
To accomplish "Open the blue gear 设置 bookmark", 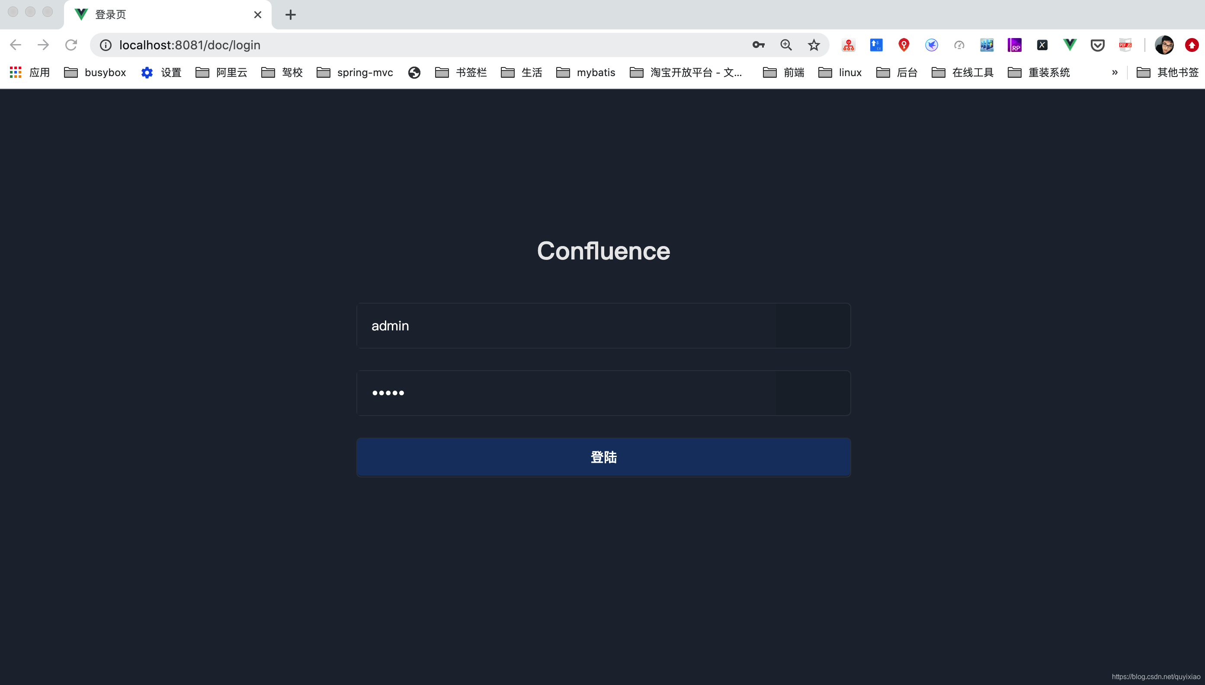I will click(x=161, y=73).
